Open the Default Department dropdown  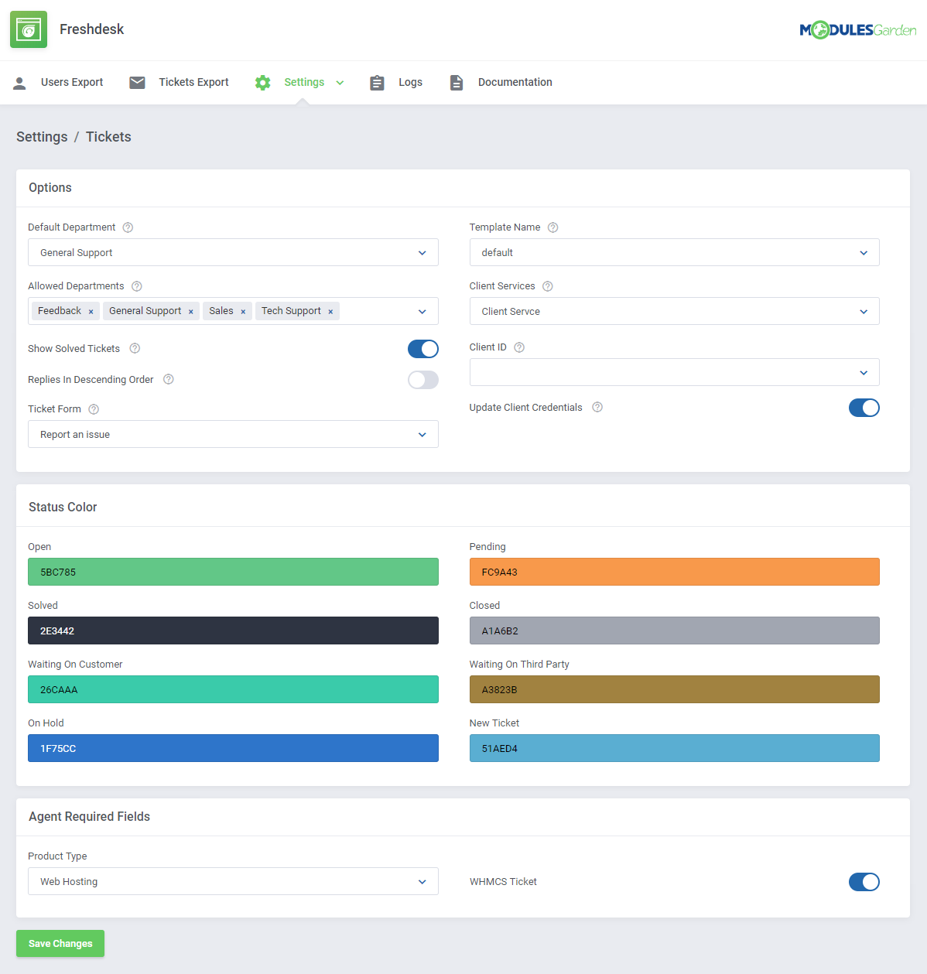(x=233, y=252)
